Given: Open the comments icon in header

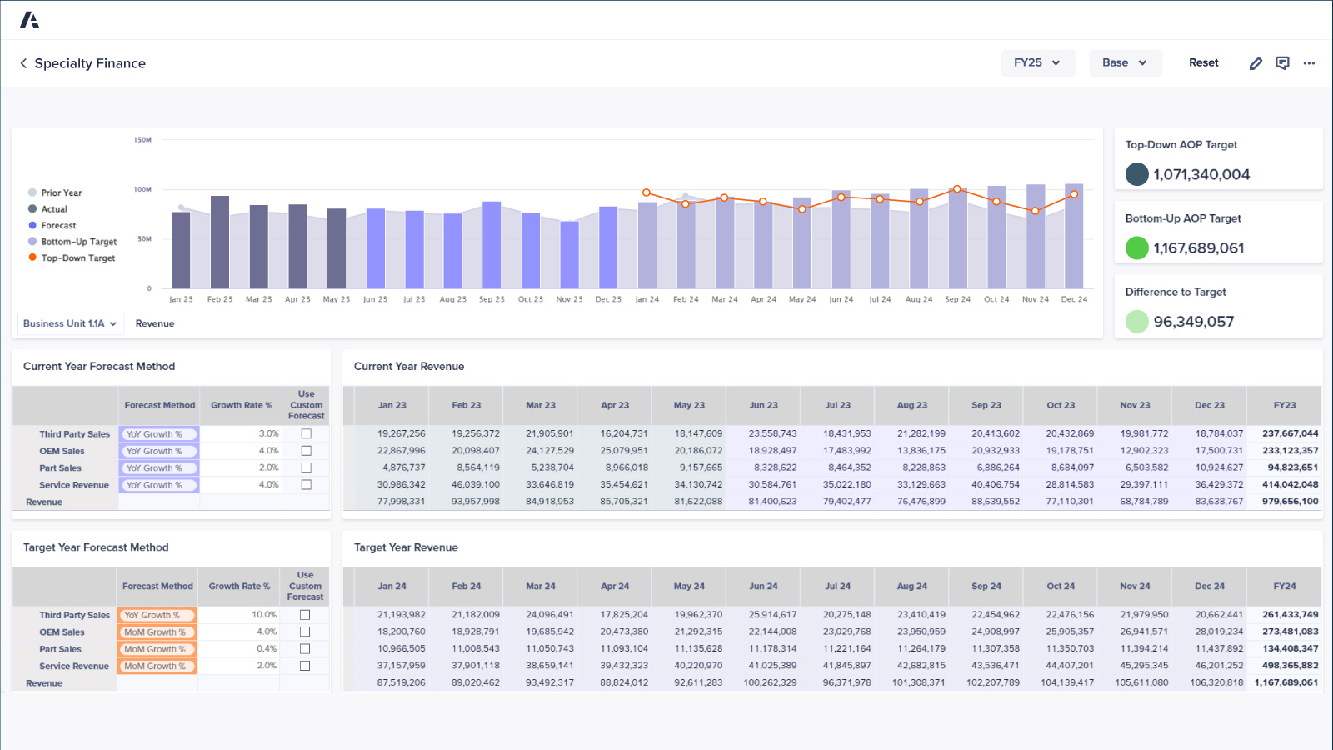Looking at the screenshot, I should click(x=1282, y=63).
